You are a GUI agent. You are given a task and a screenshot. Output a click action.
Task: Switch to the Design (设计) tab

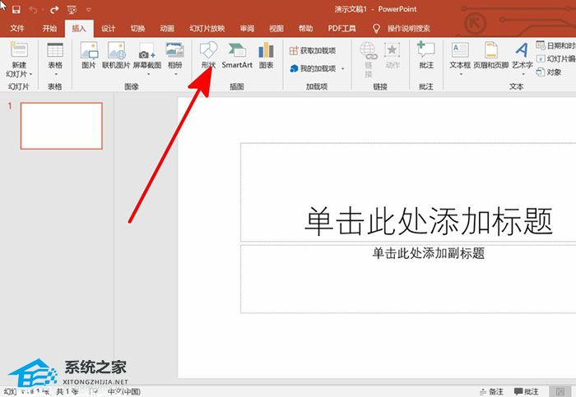[108, 28]
